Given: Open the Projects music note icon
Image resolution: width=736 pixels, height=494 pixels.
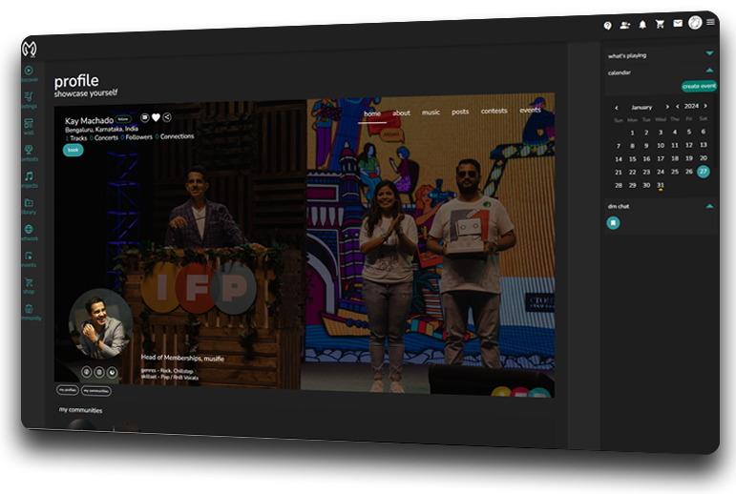Looking at the screenshot, I should click(30, 176).
